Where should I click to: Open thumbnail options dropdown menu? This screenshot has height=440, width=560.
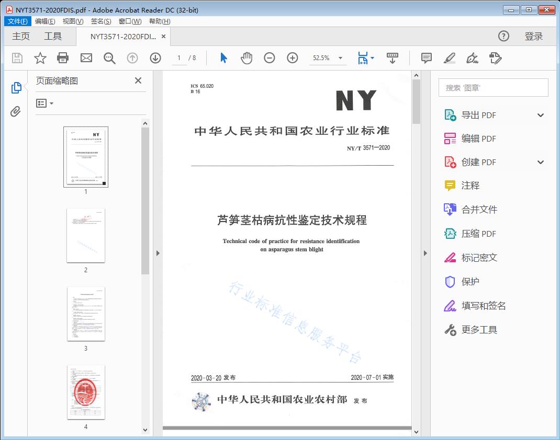point(45,103)
